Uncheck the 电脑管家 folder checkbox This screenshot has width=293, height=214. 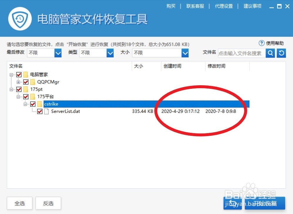pyautogui.click(x=19, y=75)
